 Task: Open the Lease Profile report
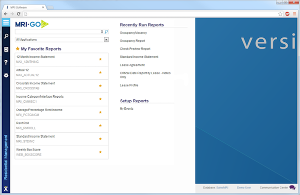click(x=129, y=85)
